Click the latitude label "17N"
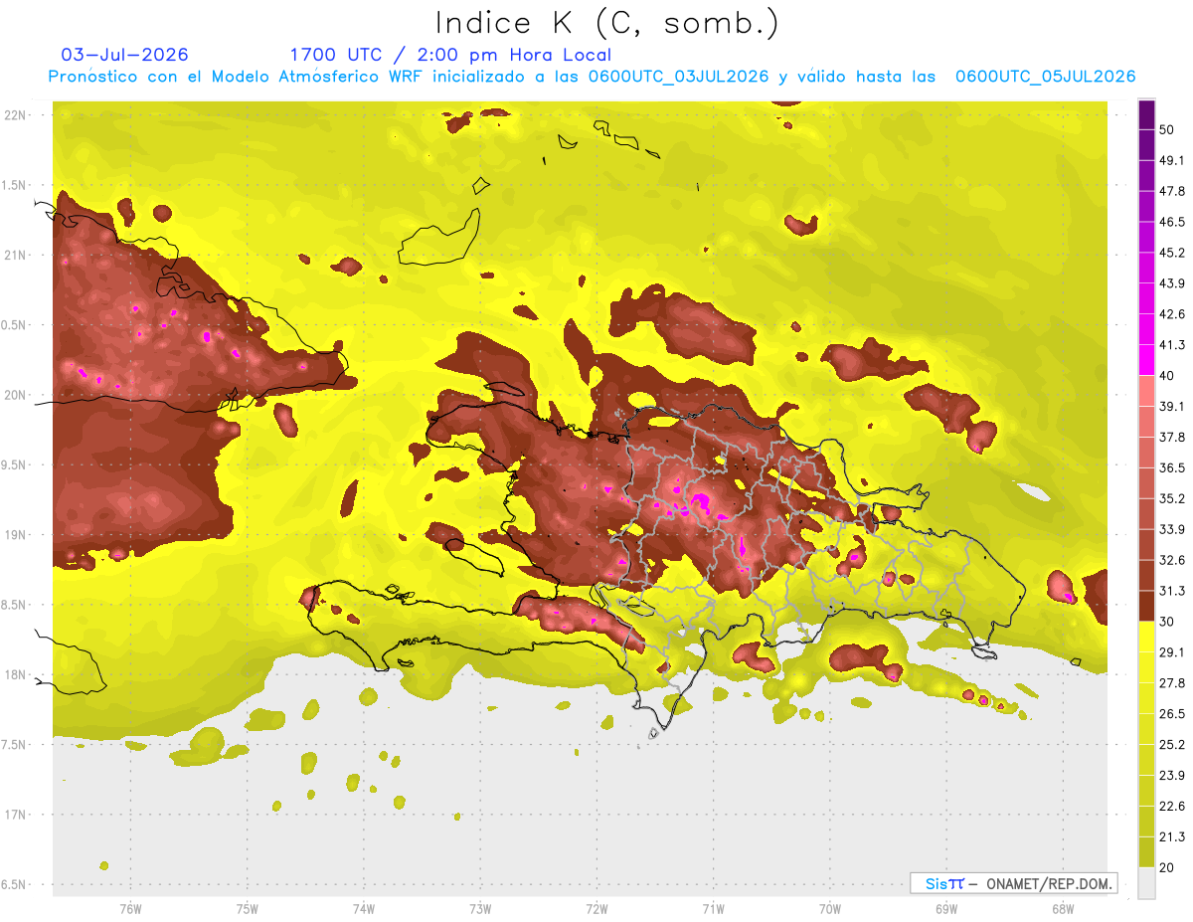 (x=16, y=815)
